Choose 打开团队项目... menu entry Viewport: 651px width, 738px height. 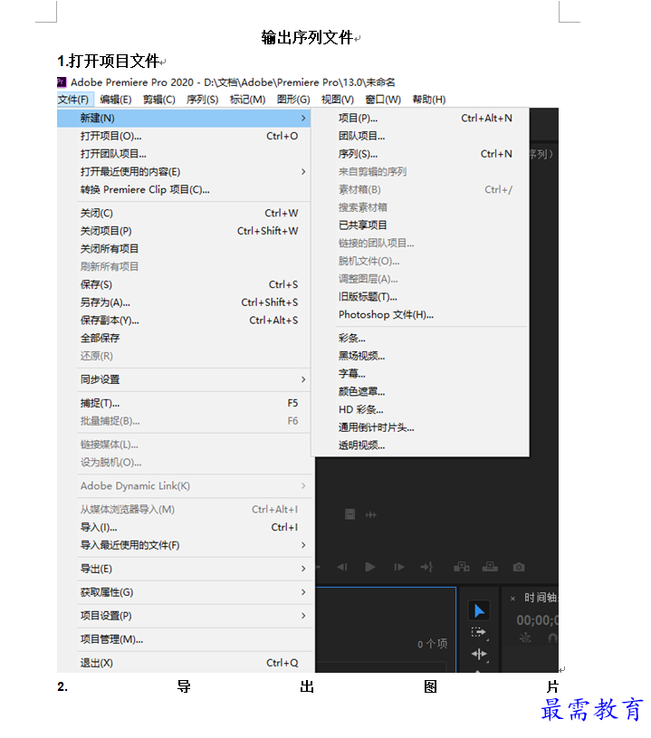click(184, 154)
